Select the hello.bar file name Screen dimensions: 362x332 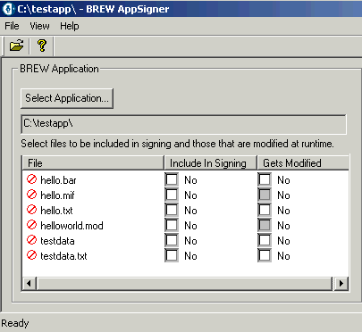pos(58,180)
